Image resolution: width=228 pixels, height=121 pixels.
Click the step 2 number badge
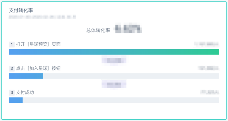tap(12, 68)
